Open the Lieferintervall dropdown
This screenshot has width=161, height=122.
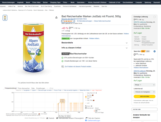[x=144, y=92]
